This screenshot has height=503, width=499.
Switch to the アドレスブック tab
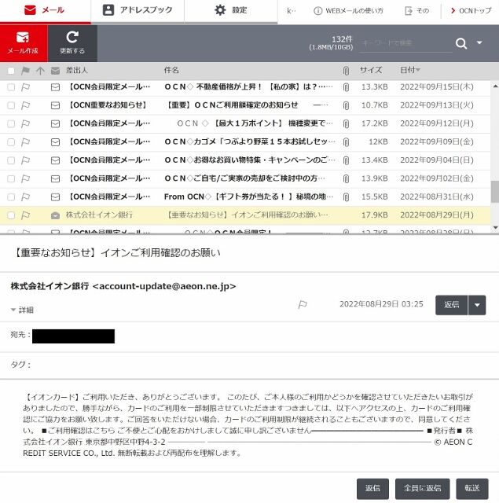[x=138, y=10]
